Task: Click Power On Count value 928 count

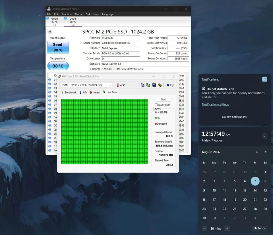Action: [178, 53]
